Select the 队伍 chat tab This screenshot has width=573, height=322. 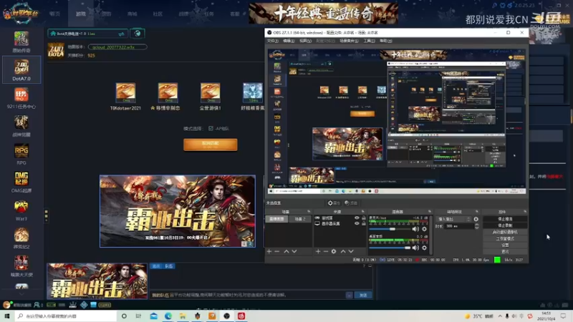click(x=169, y=266)
